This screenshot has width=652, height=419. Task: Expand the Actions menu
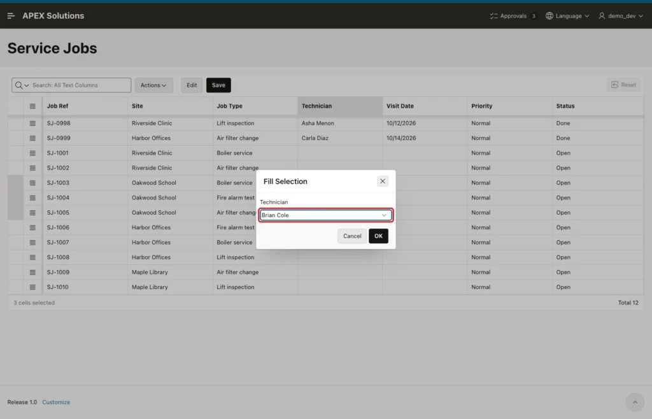[153, 85]
